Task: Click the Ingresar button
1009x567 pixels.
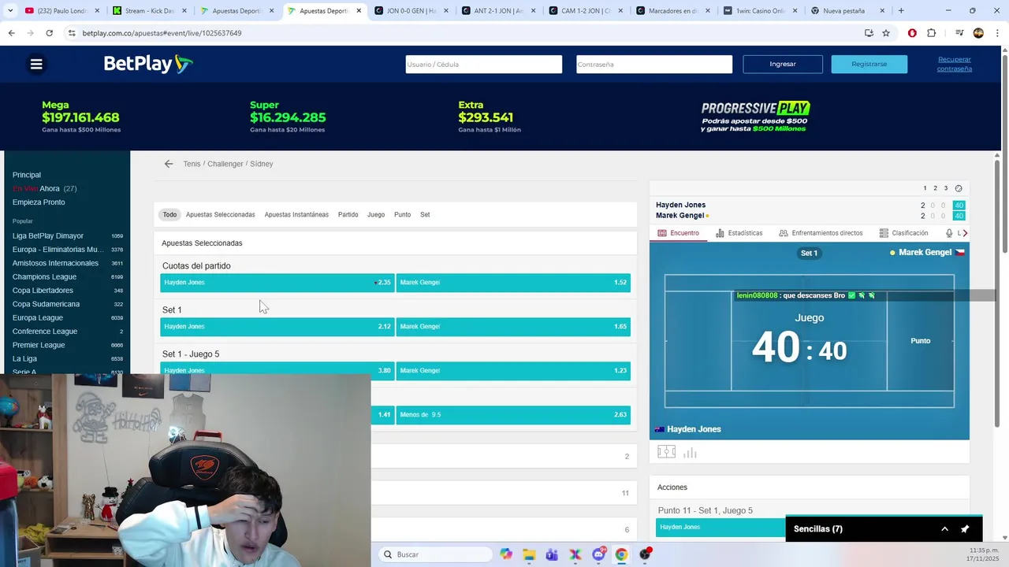Action: (783, 64)
